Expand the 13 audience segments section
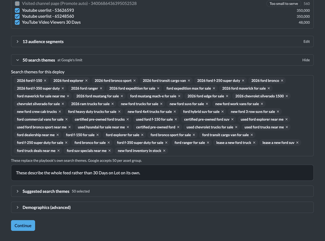Screen dimensions: 325x241 coord(18,42)
